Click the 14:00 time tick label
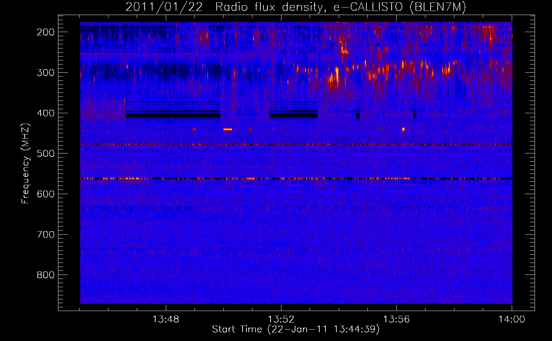Image resolution: width=552 pixels, height=341 pixels. 512,320
